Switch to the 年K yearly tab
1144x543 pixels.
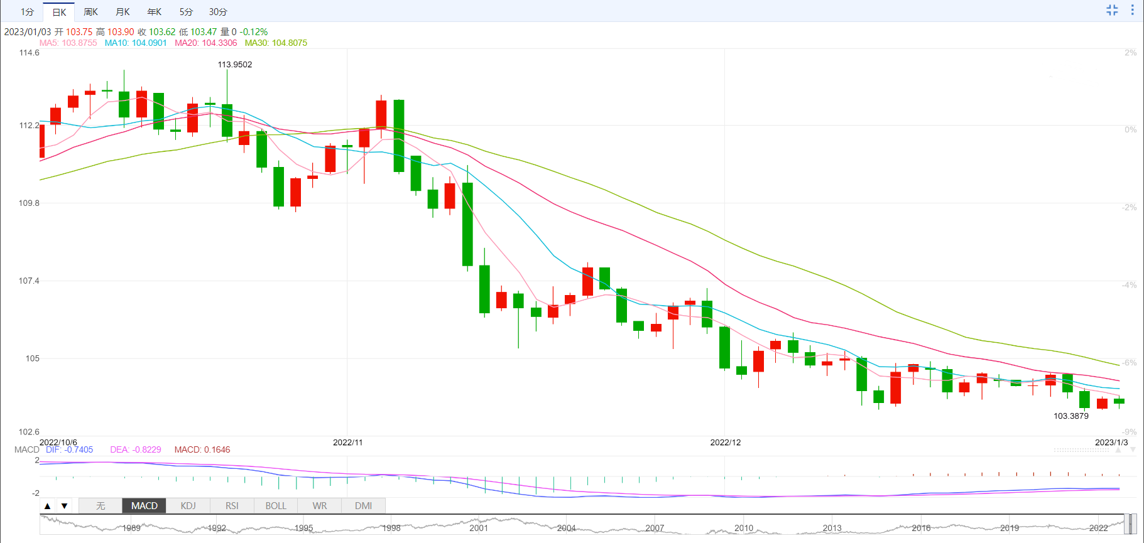[154, 12]
